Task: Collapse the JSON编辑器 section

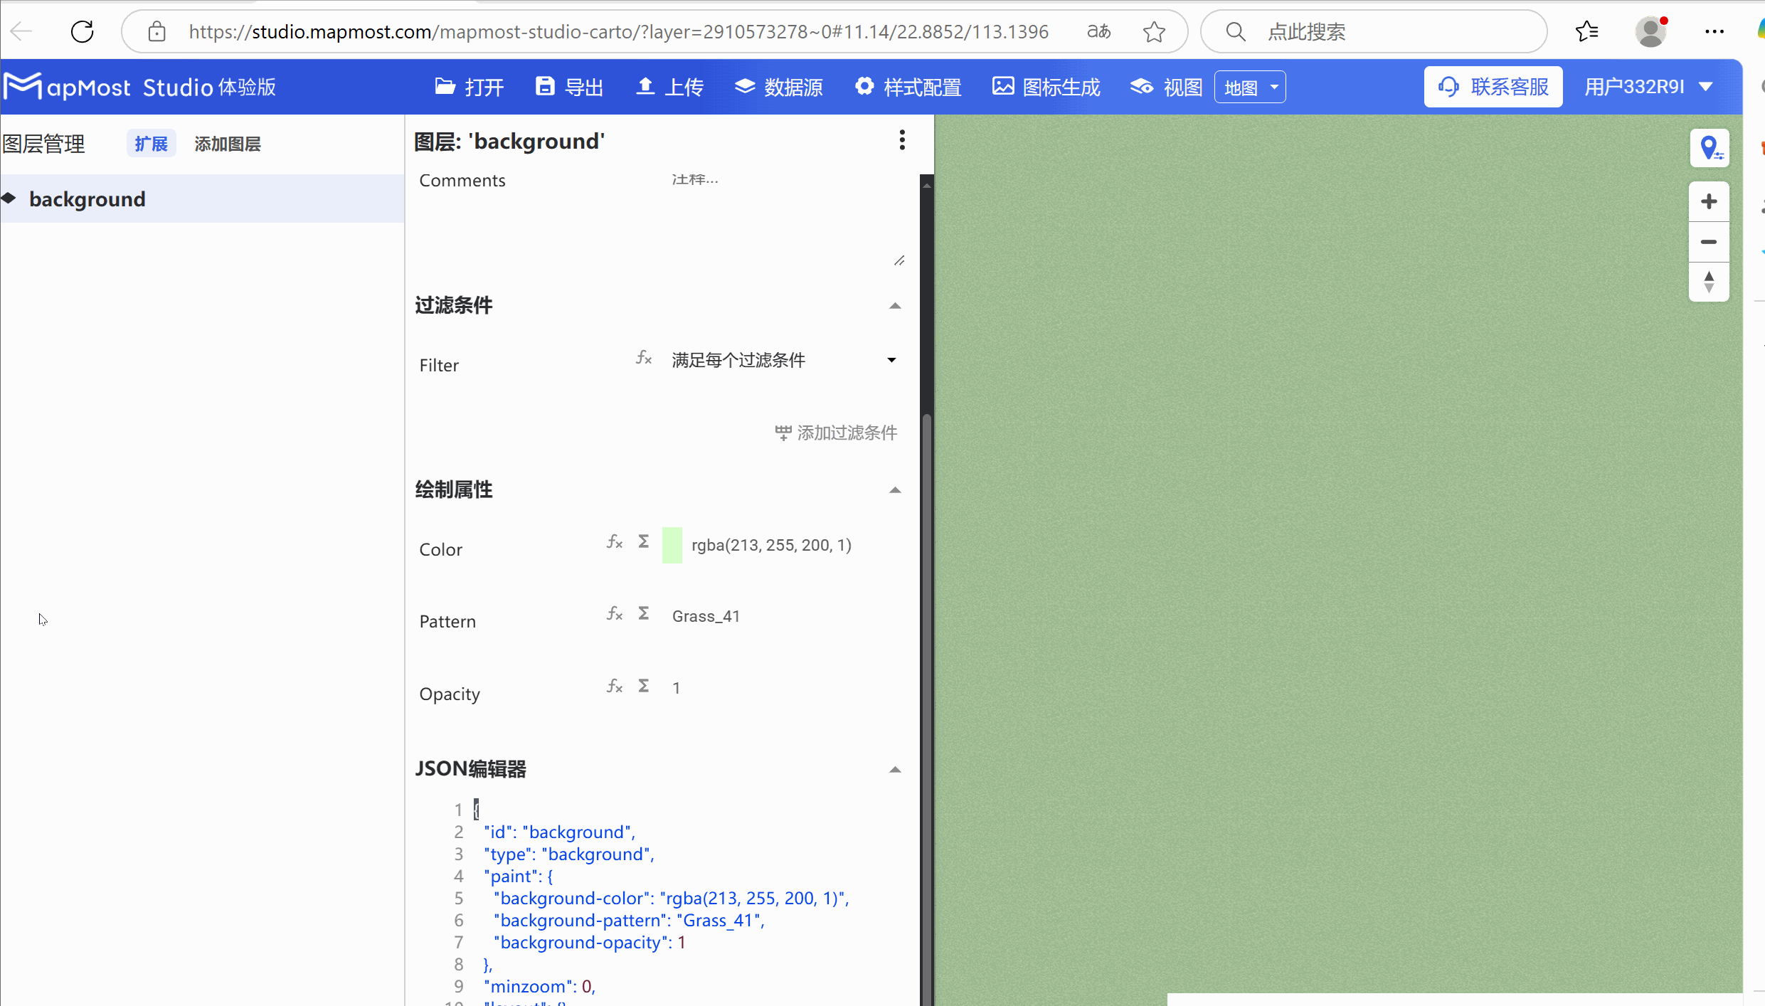Action: [894, 769]
